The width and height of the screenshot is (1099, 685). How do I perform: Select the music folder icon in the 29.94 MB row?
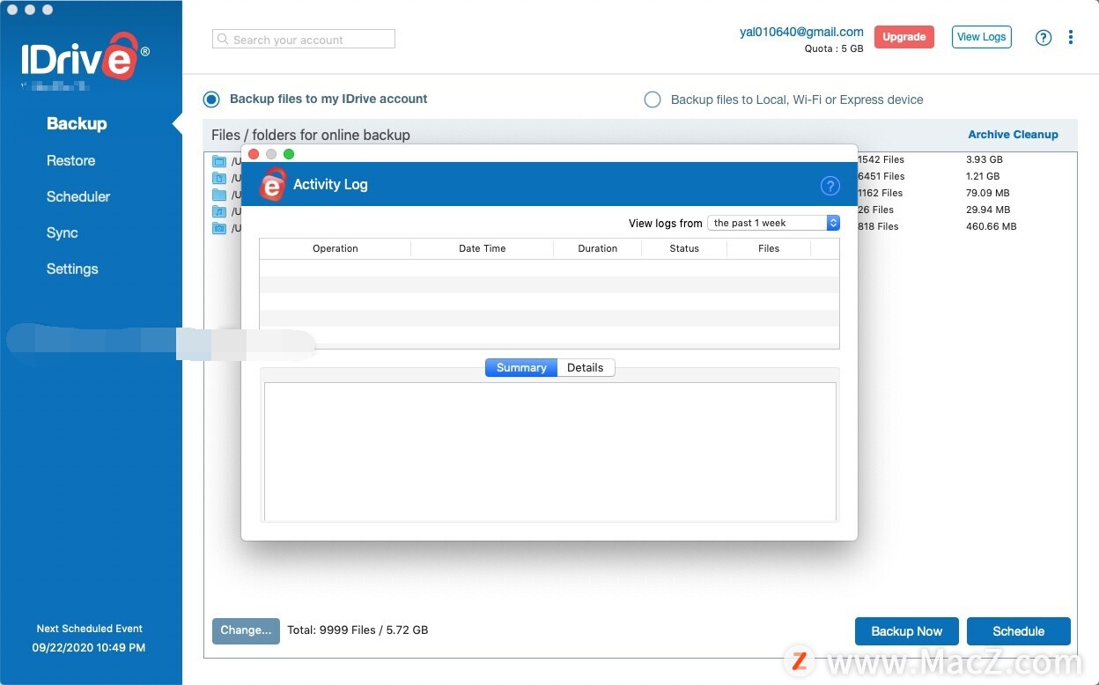tap(219, 211)
